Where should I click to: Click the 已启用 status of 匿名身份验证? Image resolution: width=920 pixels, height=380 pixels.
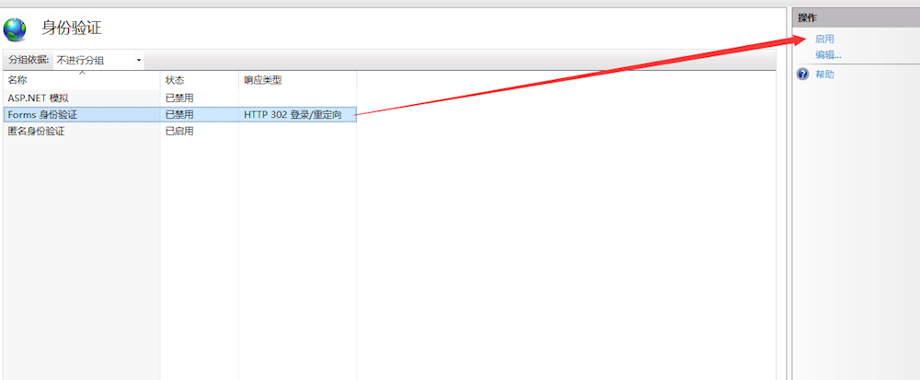179,132
